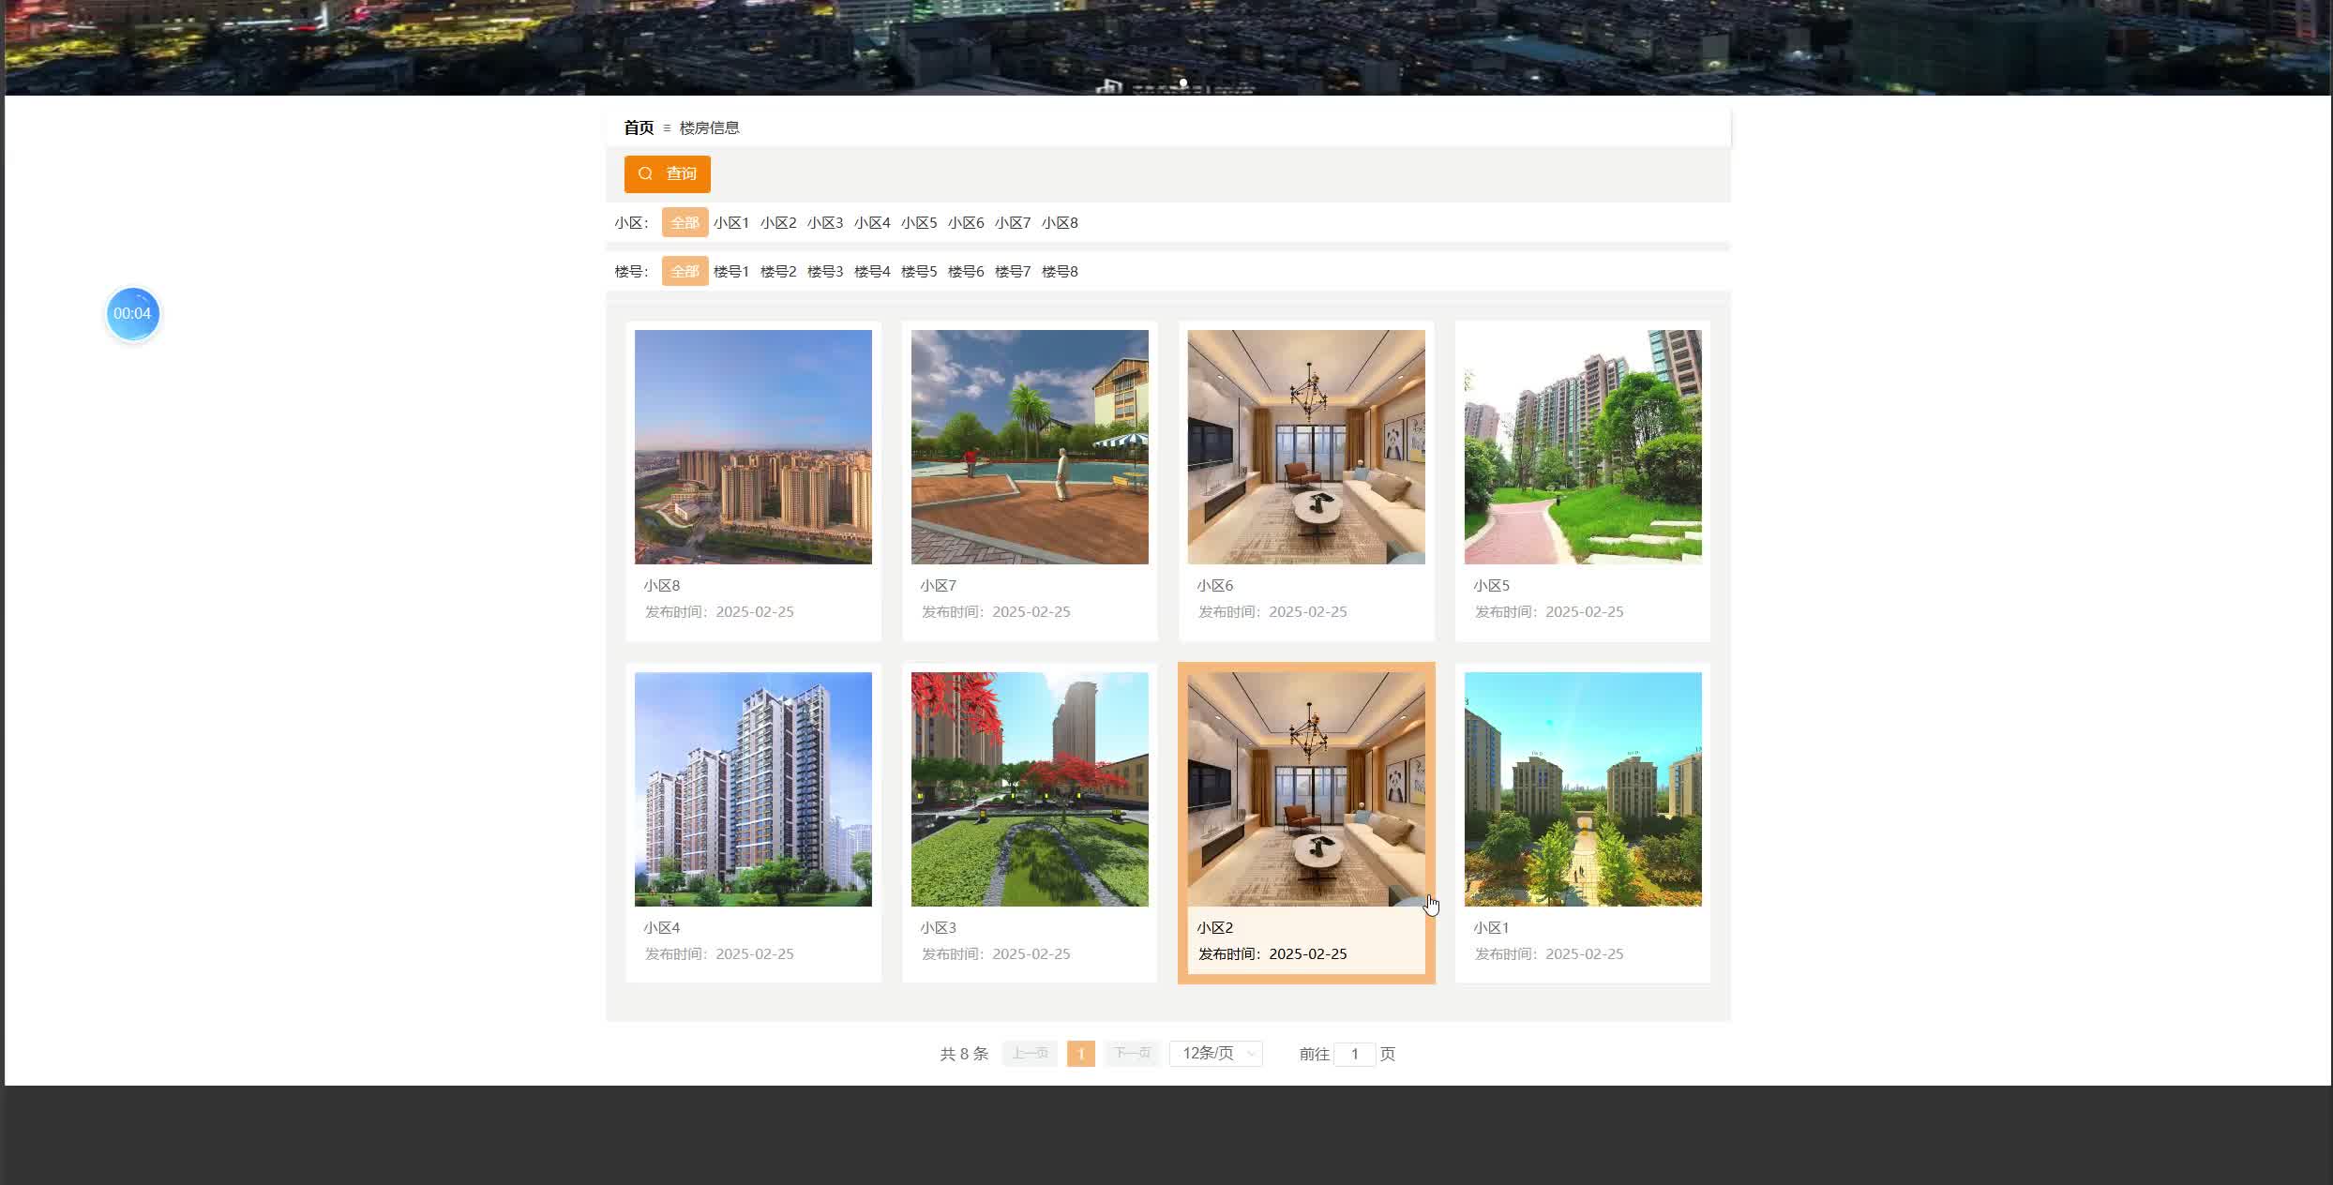Click the 前往 page number input field
Viewport: 2333px width, 1185px height.
tap(1354, 1054)
